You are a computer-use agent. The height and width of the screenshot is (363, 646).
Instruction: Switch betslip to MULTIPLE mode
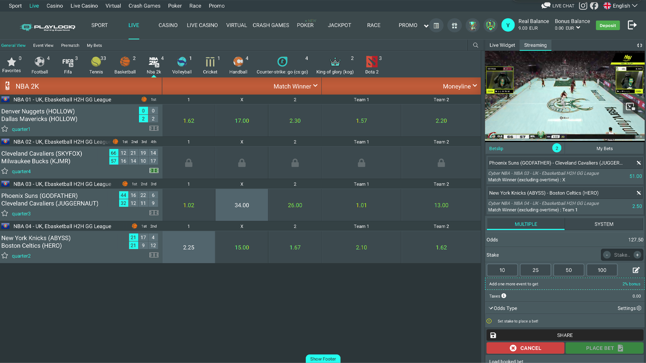(526, 224)
